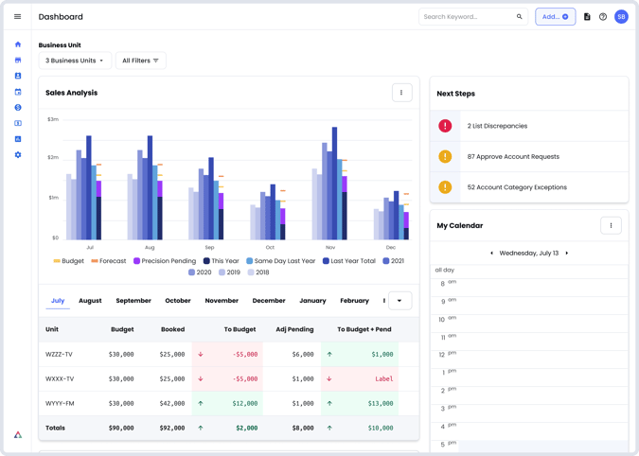Click the search magnifier icon

point(519,17)
